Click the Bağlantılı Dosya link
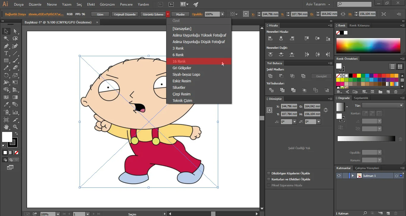This screenshot has width=406, height=216. click(x=15, y=14)
